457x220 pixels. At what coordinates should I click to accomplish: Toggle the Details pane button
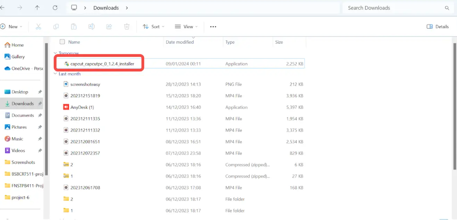pyautogui.click(x=438, y=27)
